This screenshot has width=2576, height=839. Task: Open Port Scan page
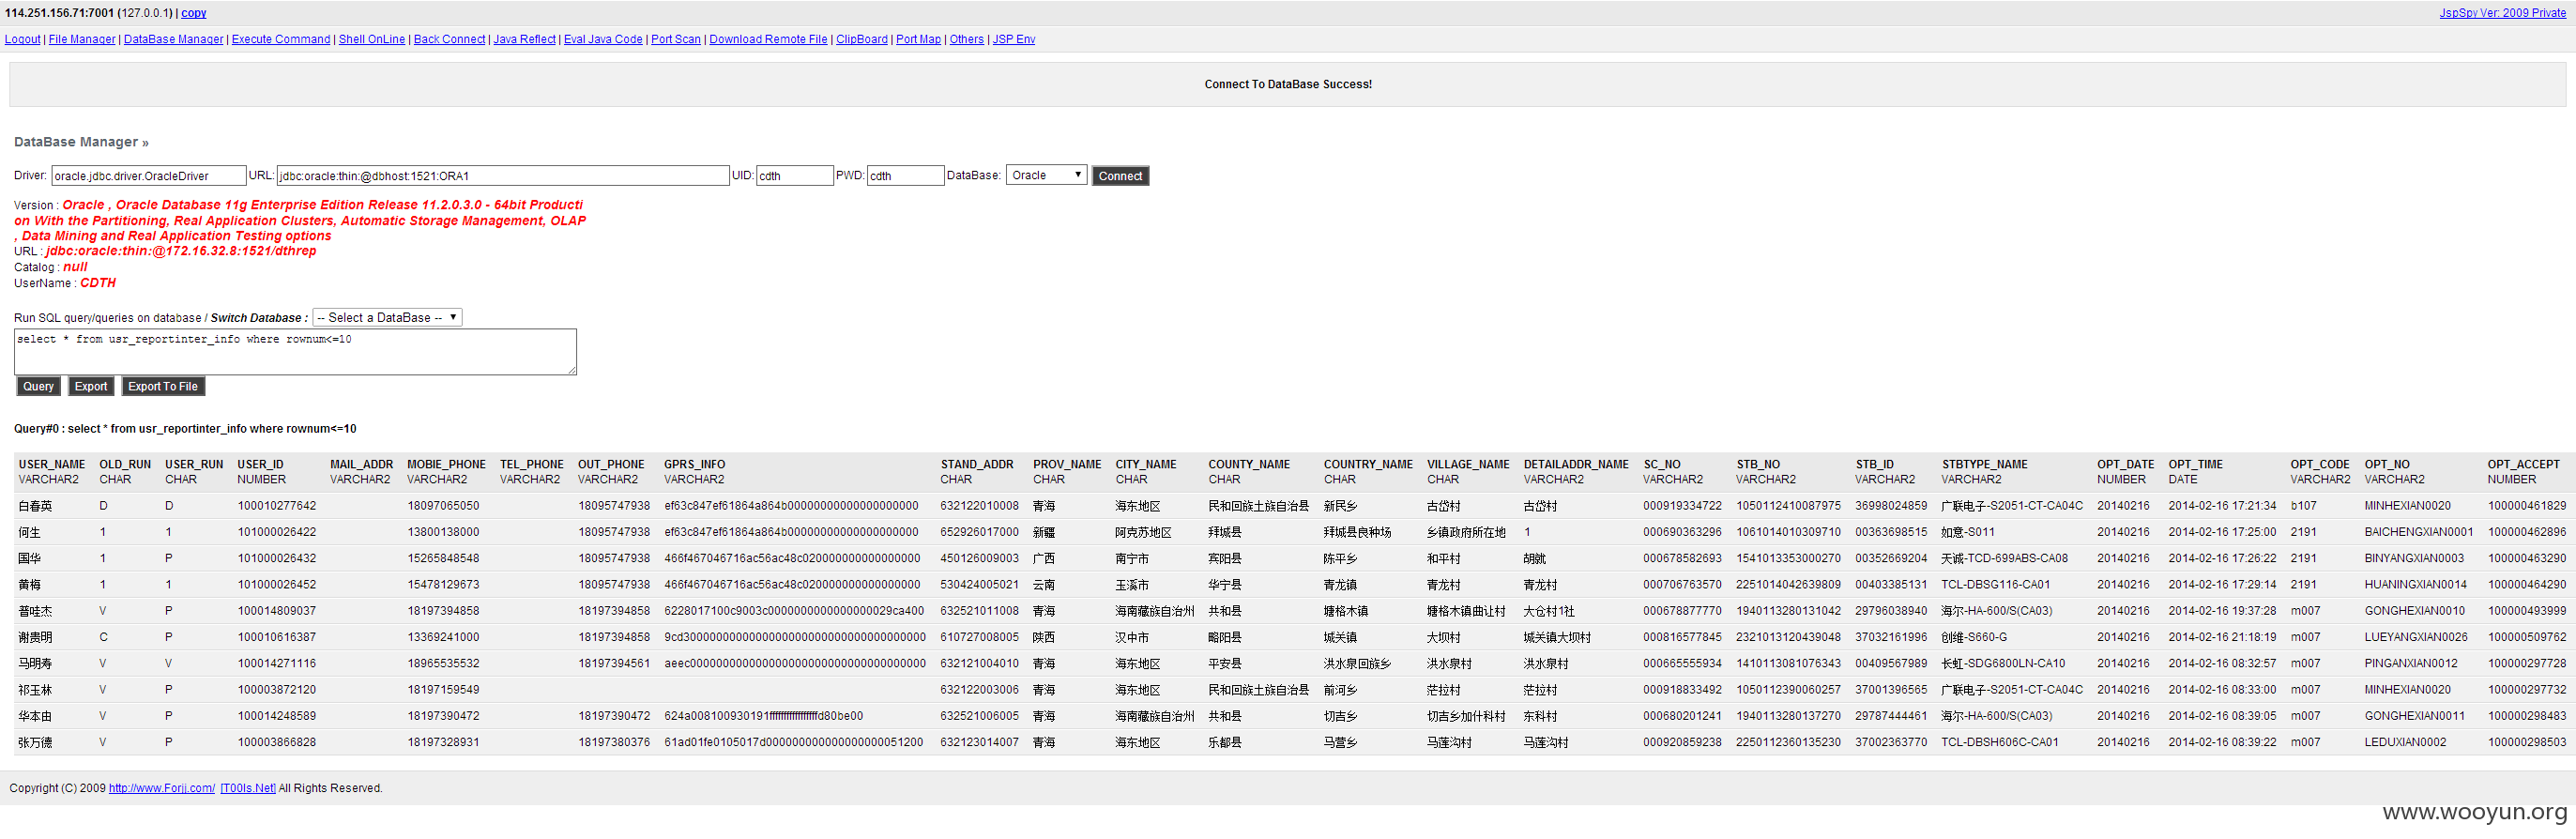[676, 39]
